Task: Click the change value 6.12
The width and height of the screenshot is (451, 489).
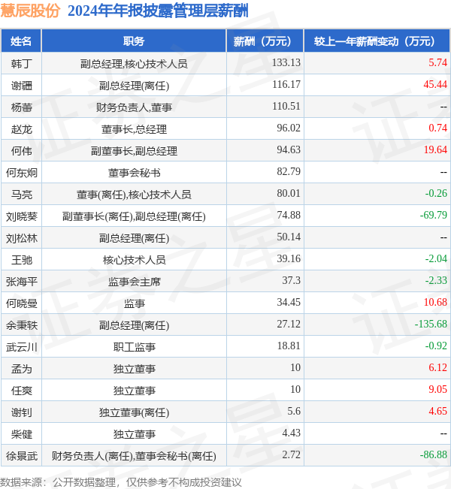Action: [438, 367]
